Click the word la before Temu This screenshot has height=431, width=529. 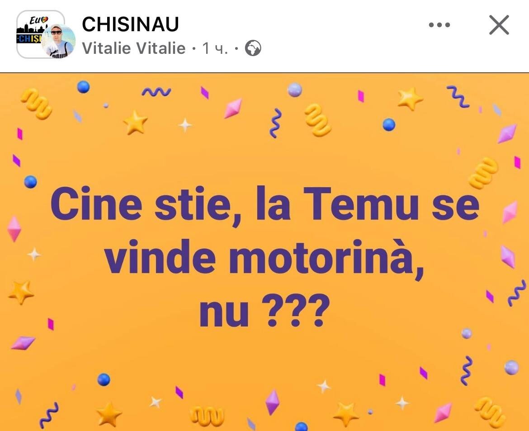[x=274, y=204]
